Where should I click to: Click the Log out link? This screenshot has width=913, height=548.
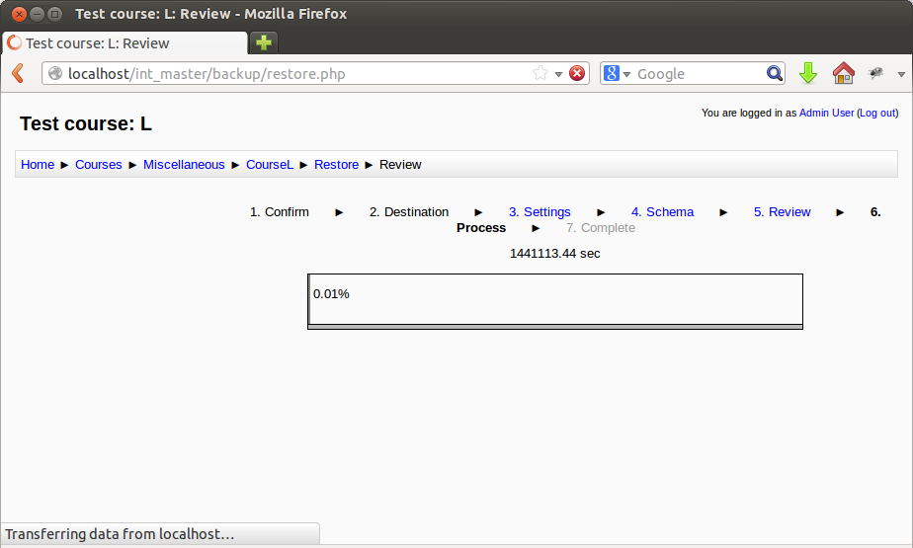[x=876, y=113]
